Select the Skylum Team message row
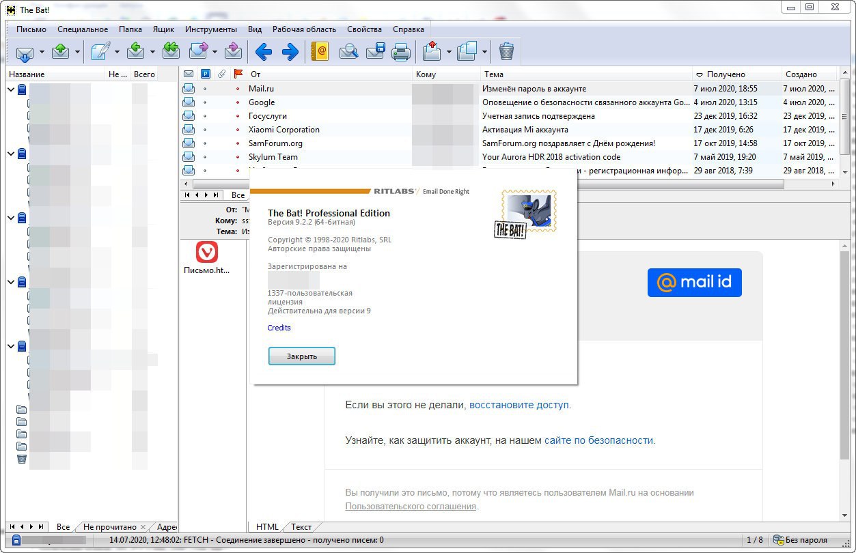 510,157
